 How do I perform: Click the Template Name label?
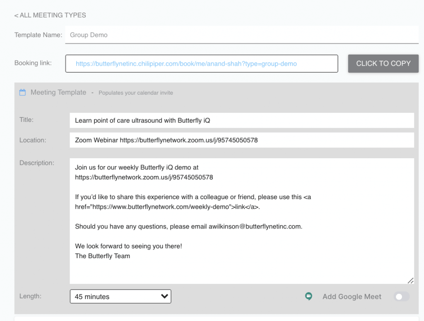tap(38, 35)
